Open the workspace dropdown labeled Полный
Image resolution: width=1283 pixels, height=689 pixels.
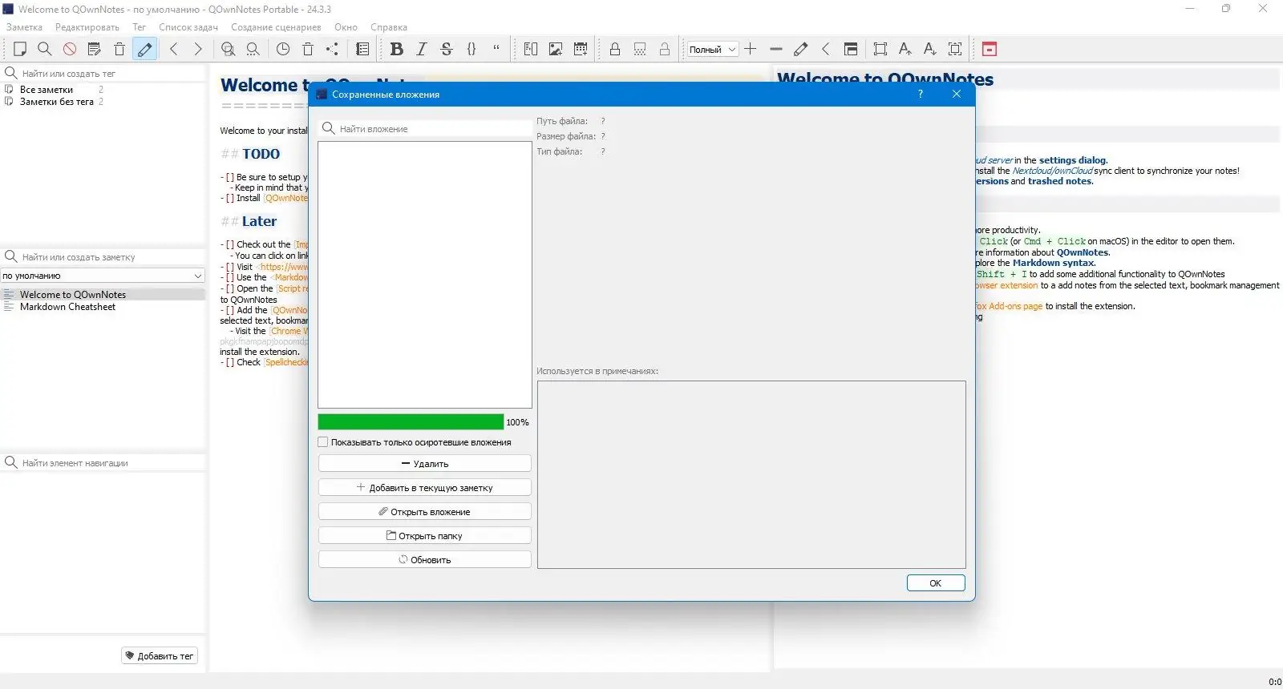click(x=713, y=49)
